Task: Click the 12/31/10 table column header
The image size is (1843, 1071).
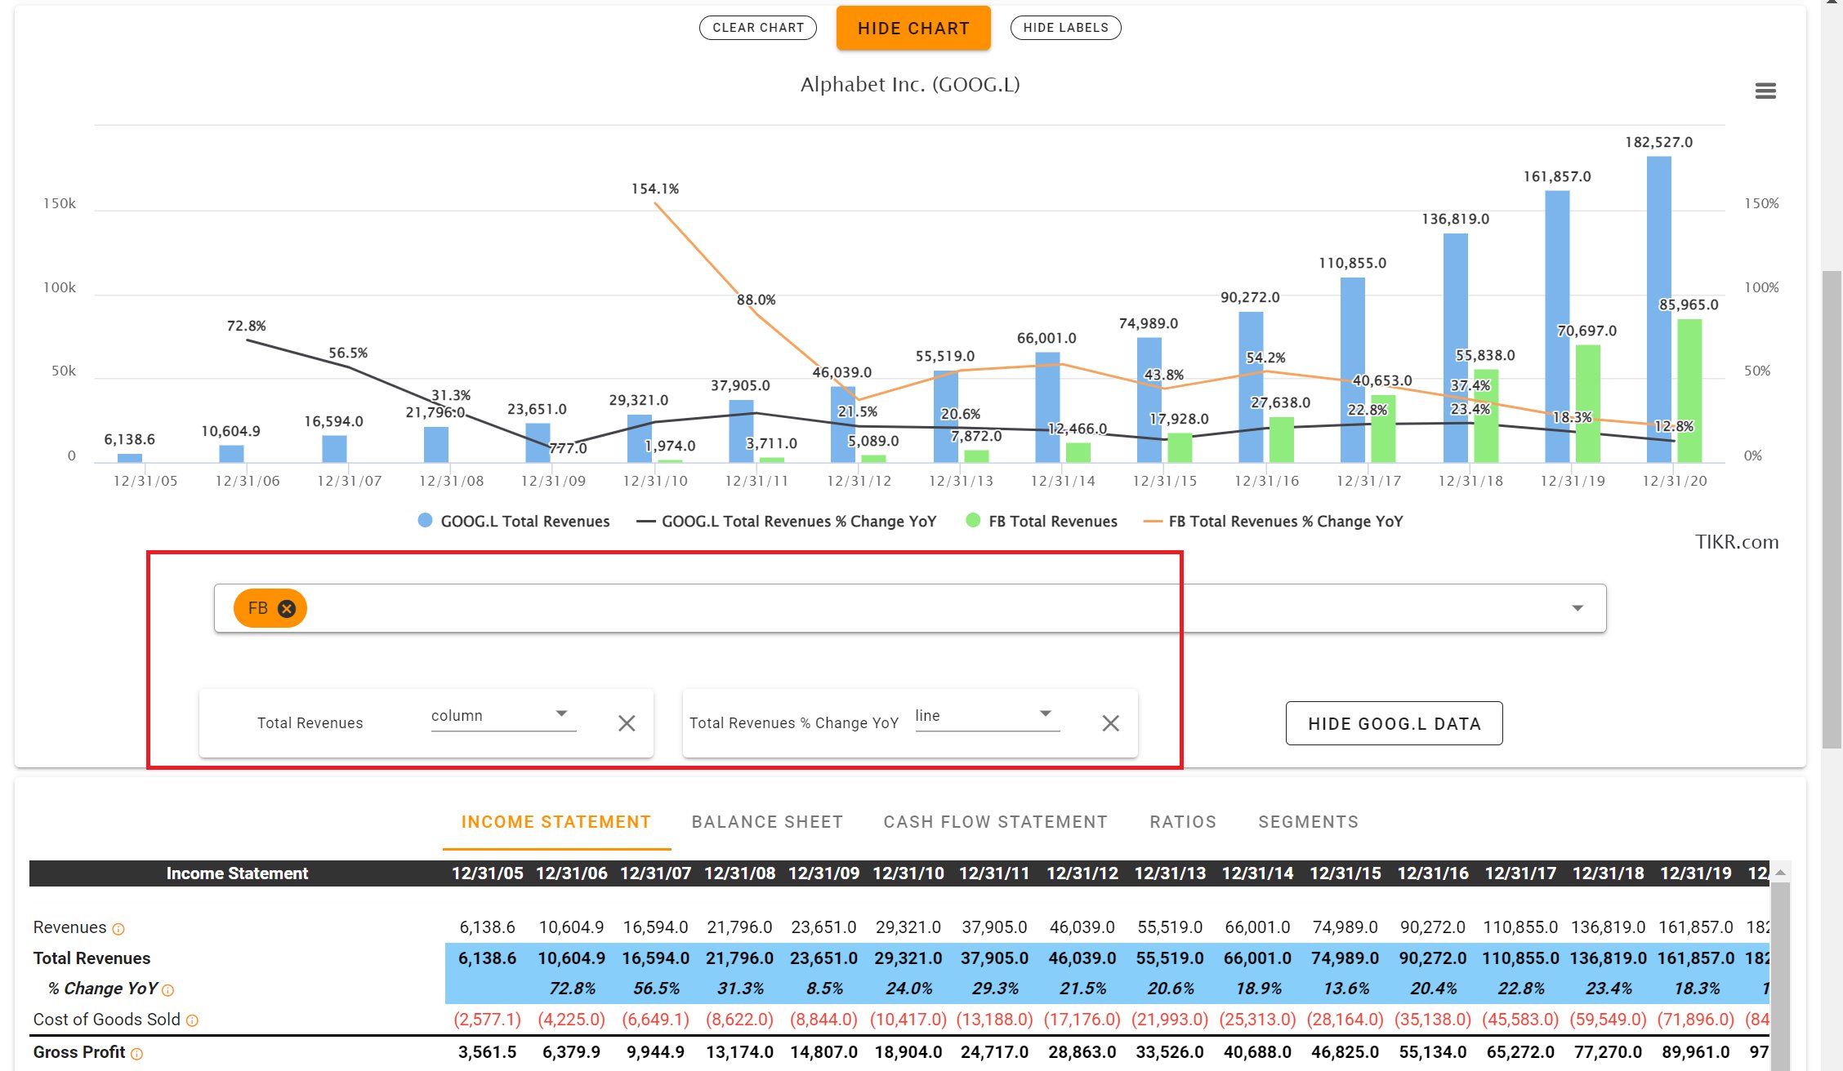Action: [908, 873]
